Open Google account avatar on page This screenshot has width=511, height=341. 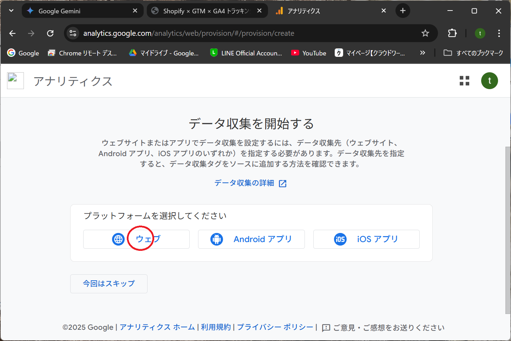coord(490,81)
